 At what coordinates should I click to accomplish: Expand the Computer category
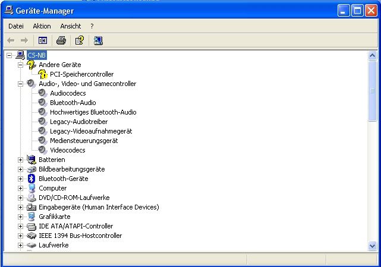tap(20, 189)
